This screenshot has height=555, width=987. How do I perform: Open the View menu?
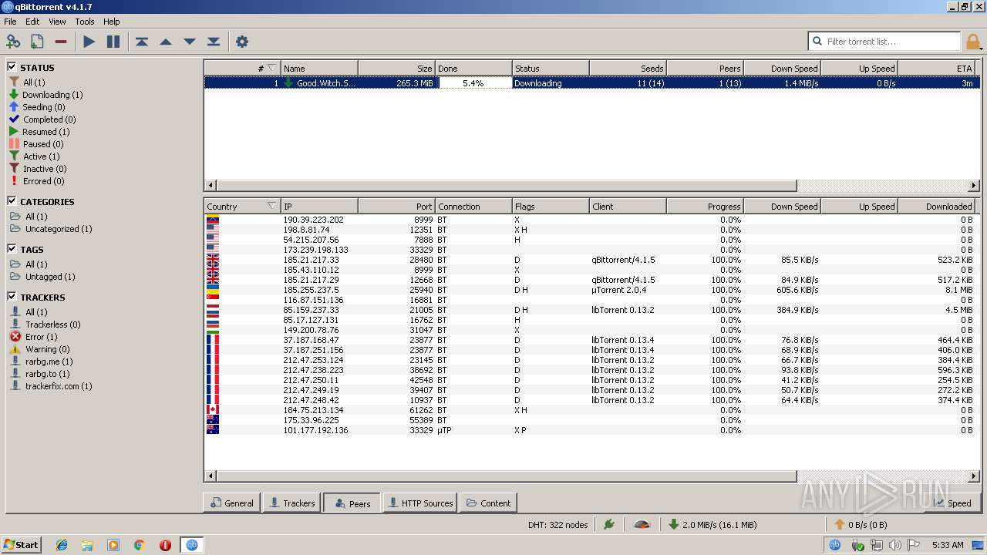click(58, 22)
